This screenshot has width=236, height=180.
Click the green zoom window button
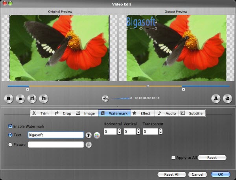[x=10, y=3]
